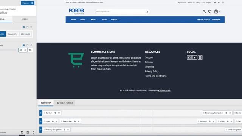Screen dimensions: 242x136
Task: Select the Desktop builder tab
Action: [x=46, y=103]
